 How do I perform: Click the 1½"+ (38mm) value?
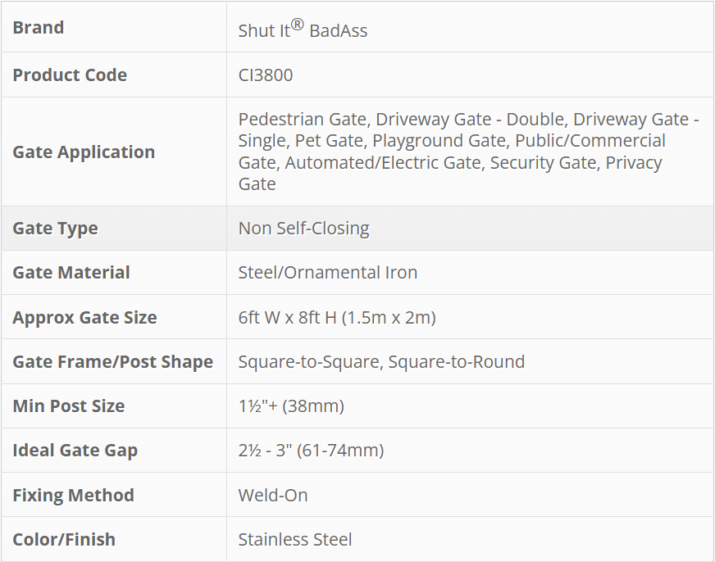pos(291,406)
